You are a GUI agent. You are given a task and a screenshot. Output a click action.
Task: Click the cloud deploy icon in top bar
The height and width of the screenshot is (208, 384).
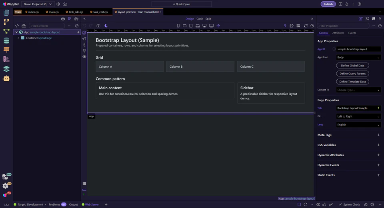coord(65,4)
